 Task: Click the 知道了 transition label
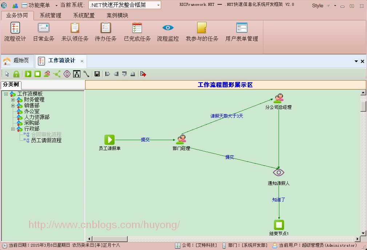coord(279,200)
